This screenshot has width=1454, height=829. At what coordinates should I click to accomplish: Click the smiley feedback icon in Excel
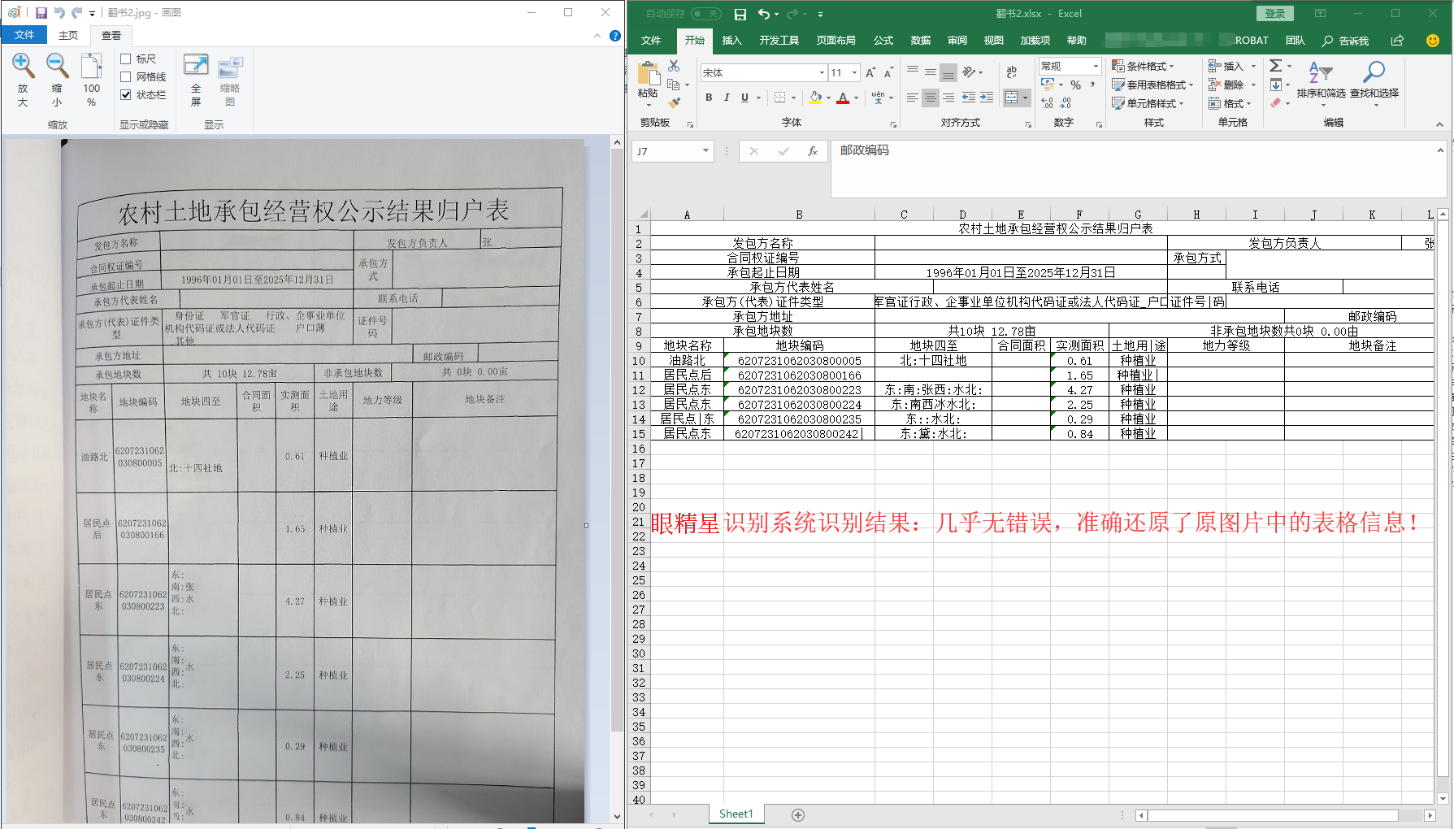[x=1433, y=41]
